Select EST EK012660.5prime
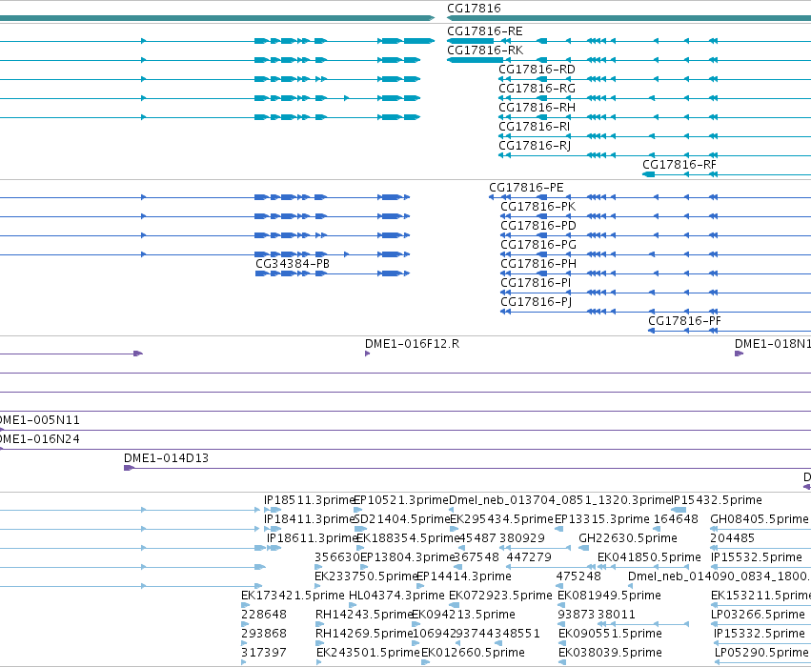 (474, 654)
